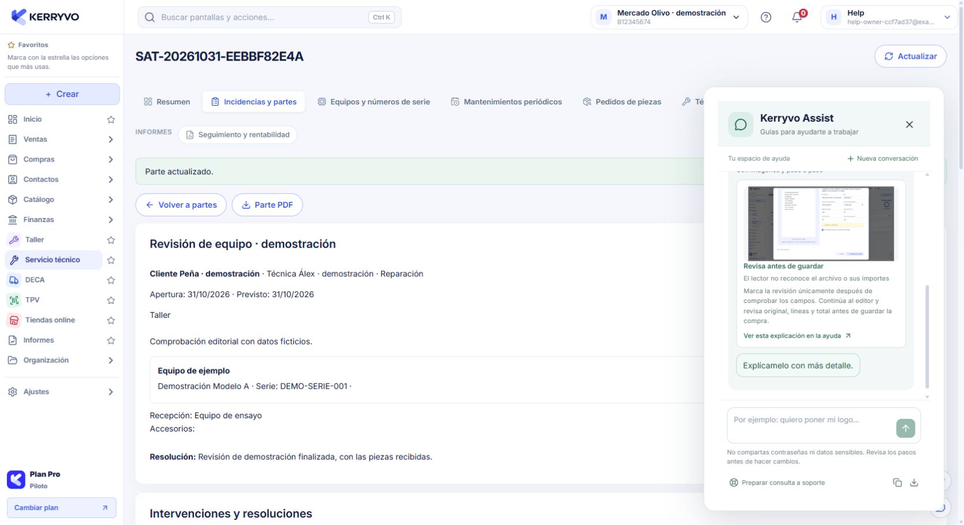Click the Kerryvo logo in sidebar
This screenshot has width=964, height=525.
(x=45, y=17)
